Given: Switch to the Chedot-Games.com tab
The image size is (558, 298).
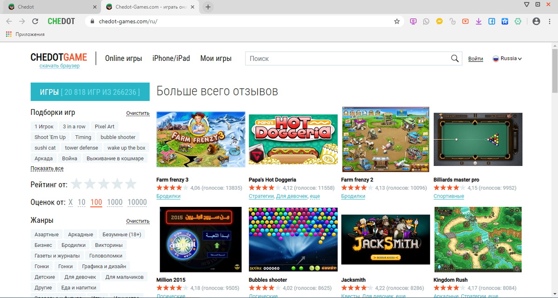Looking at the screenshot, I should pyautogui.click(x=150, y=7).
